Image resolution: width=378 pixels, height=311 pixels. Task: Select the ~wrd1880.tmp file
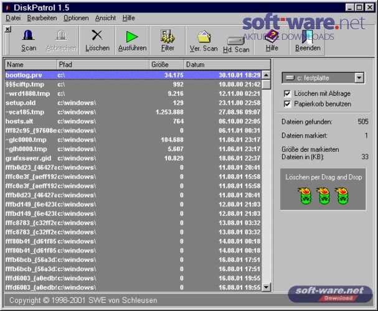click(x=27, y=93)
